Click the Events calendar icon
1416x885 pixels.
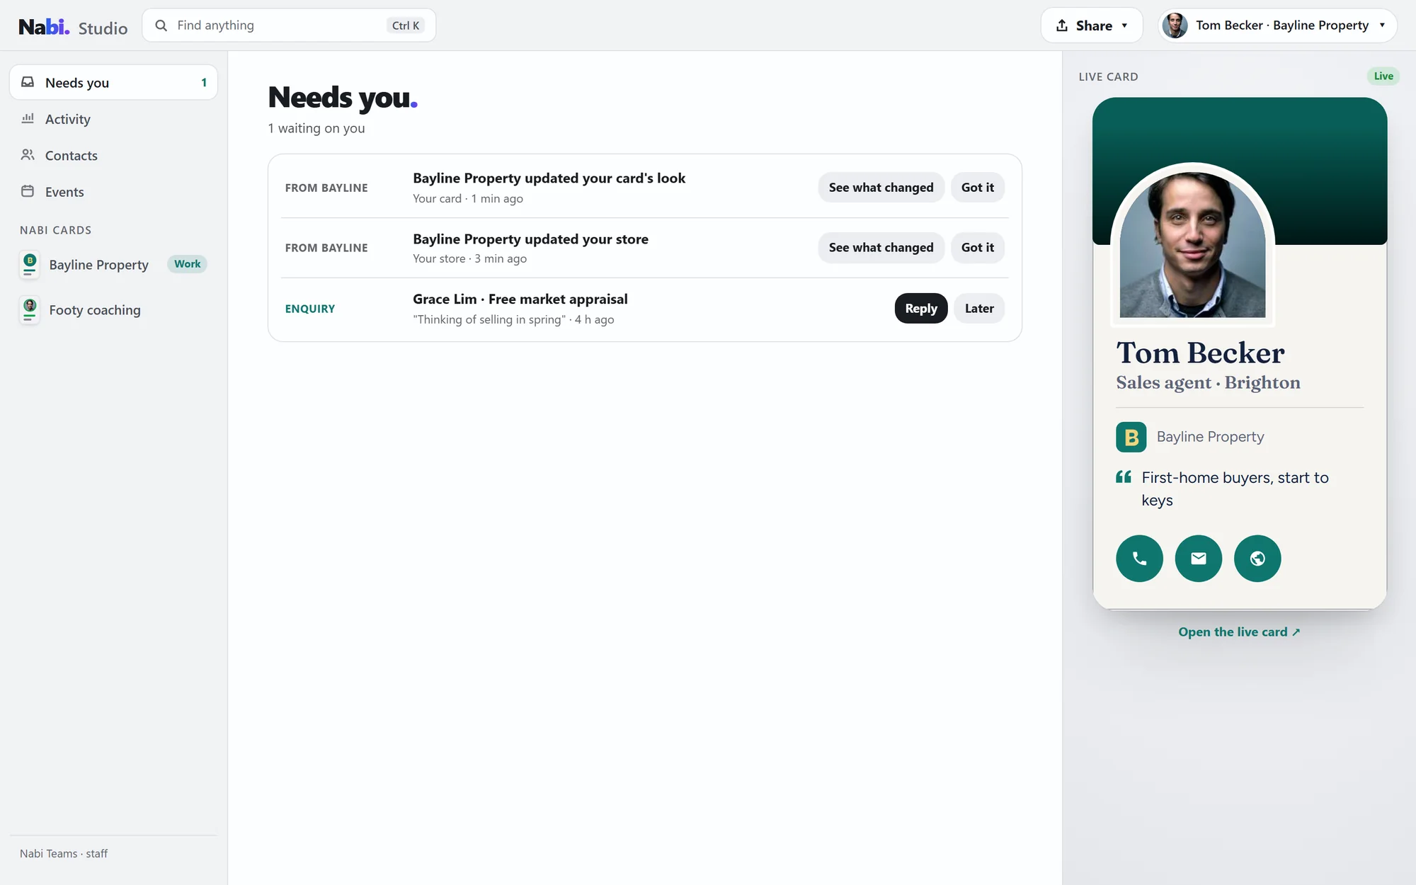(28, 191)
